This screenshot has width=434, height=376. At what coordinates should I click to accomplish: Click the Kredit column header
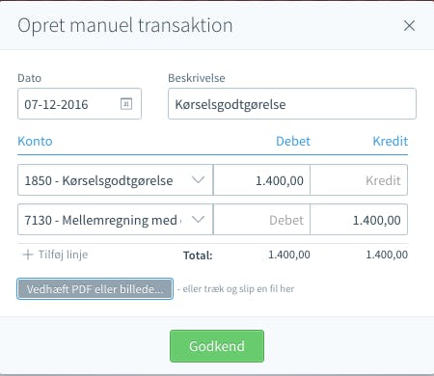(391, 141)
